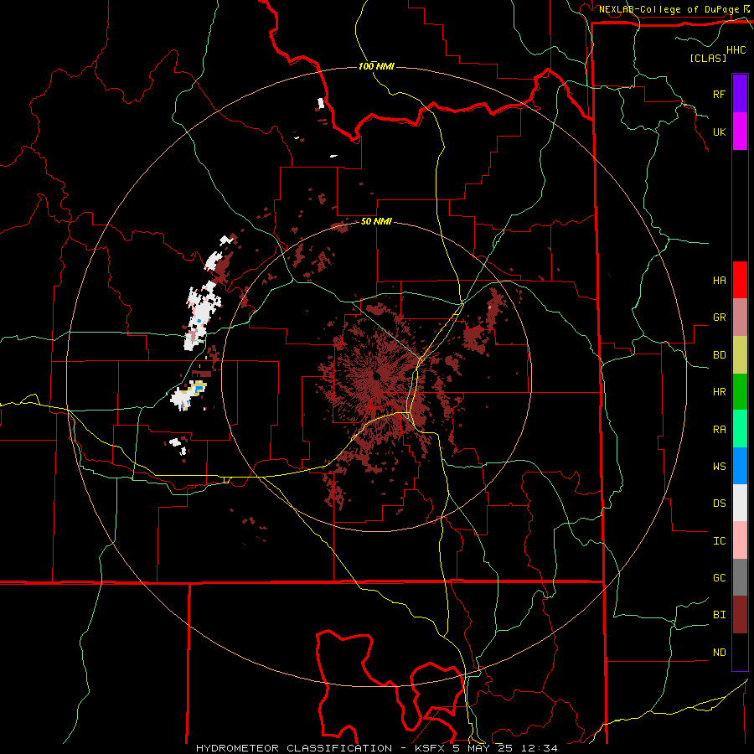Click the BD legend label

[x=719, y=355]
